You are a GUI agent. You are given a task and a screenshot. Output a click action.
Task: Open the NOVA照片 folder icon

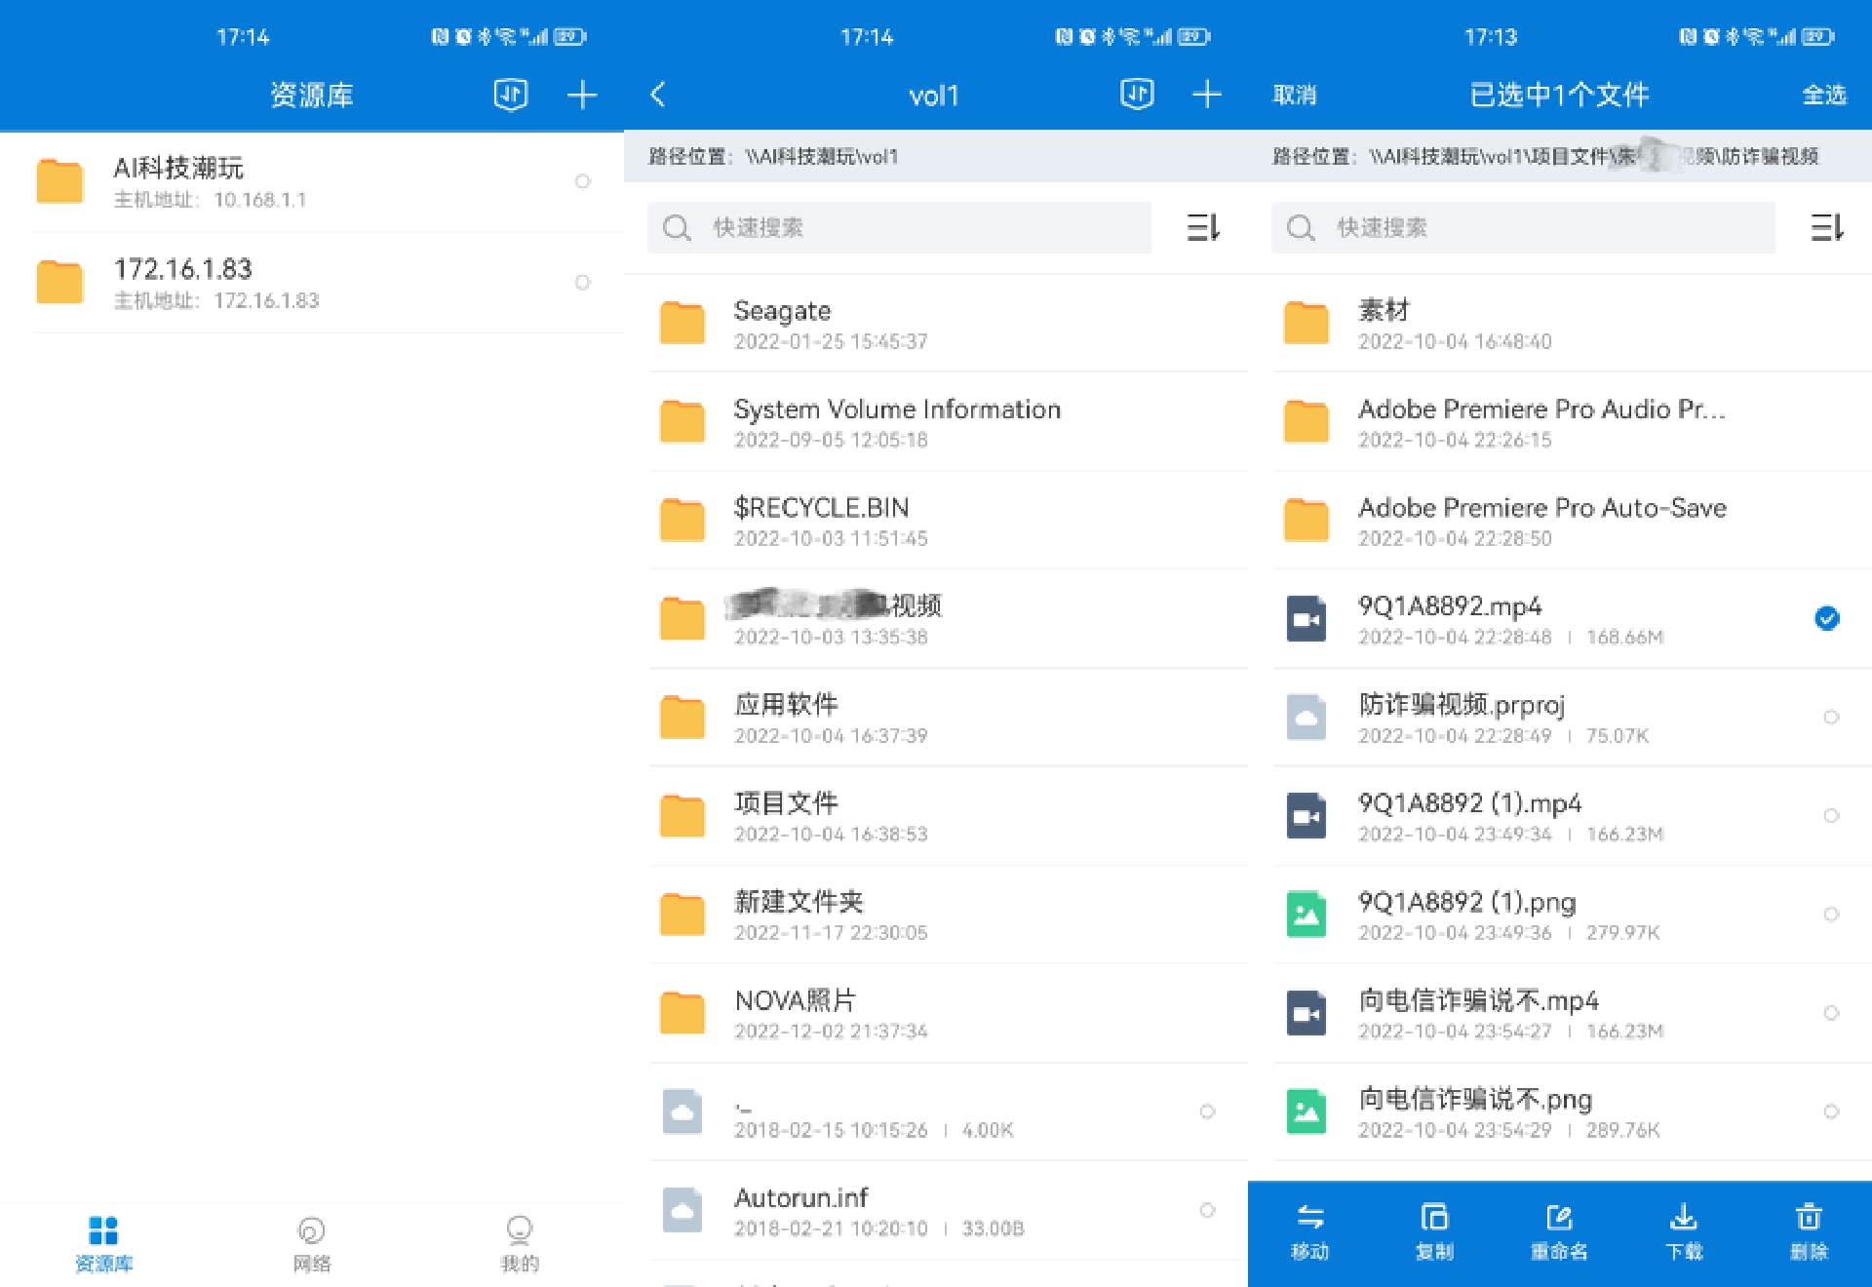coord(682,1013)
